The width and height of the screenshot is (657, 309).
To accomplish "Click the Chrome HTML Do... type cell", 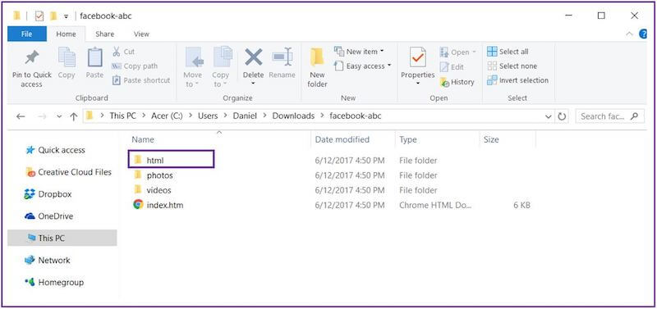I will coord(435,205).
